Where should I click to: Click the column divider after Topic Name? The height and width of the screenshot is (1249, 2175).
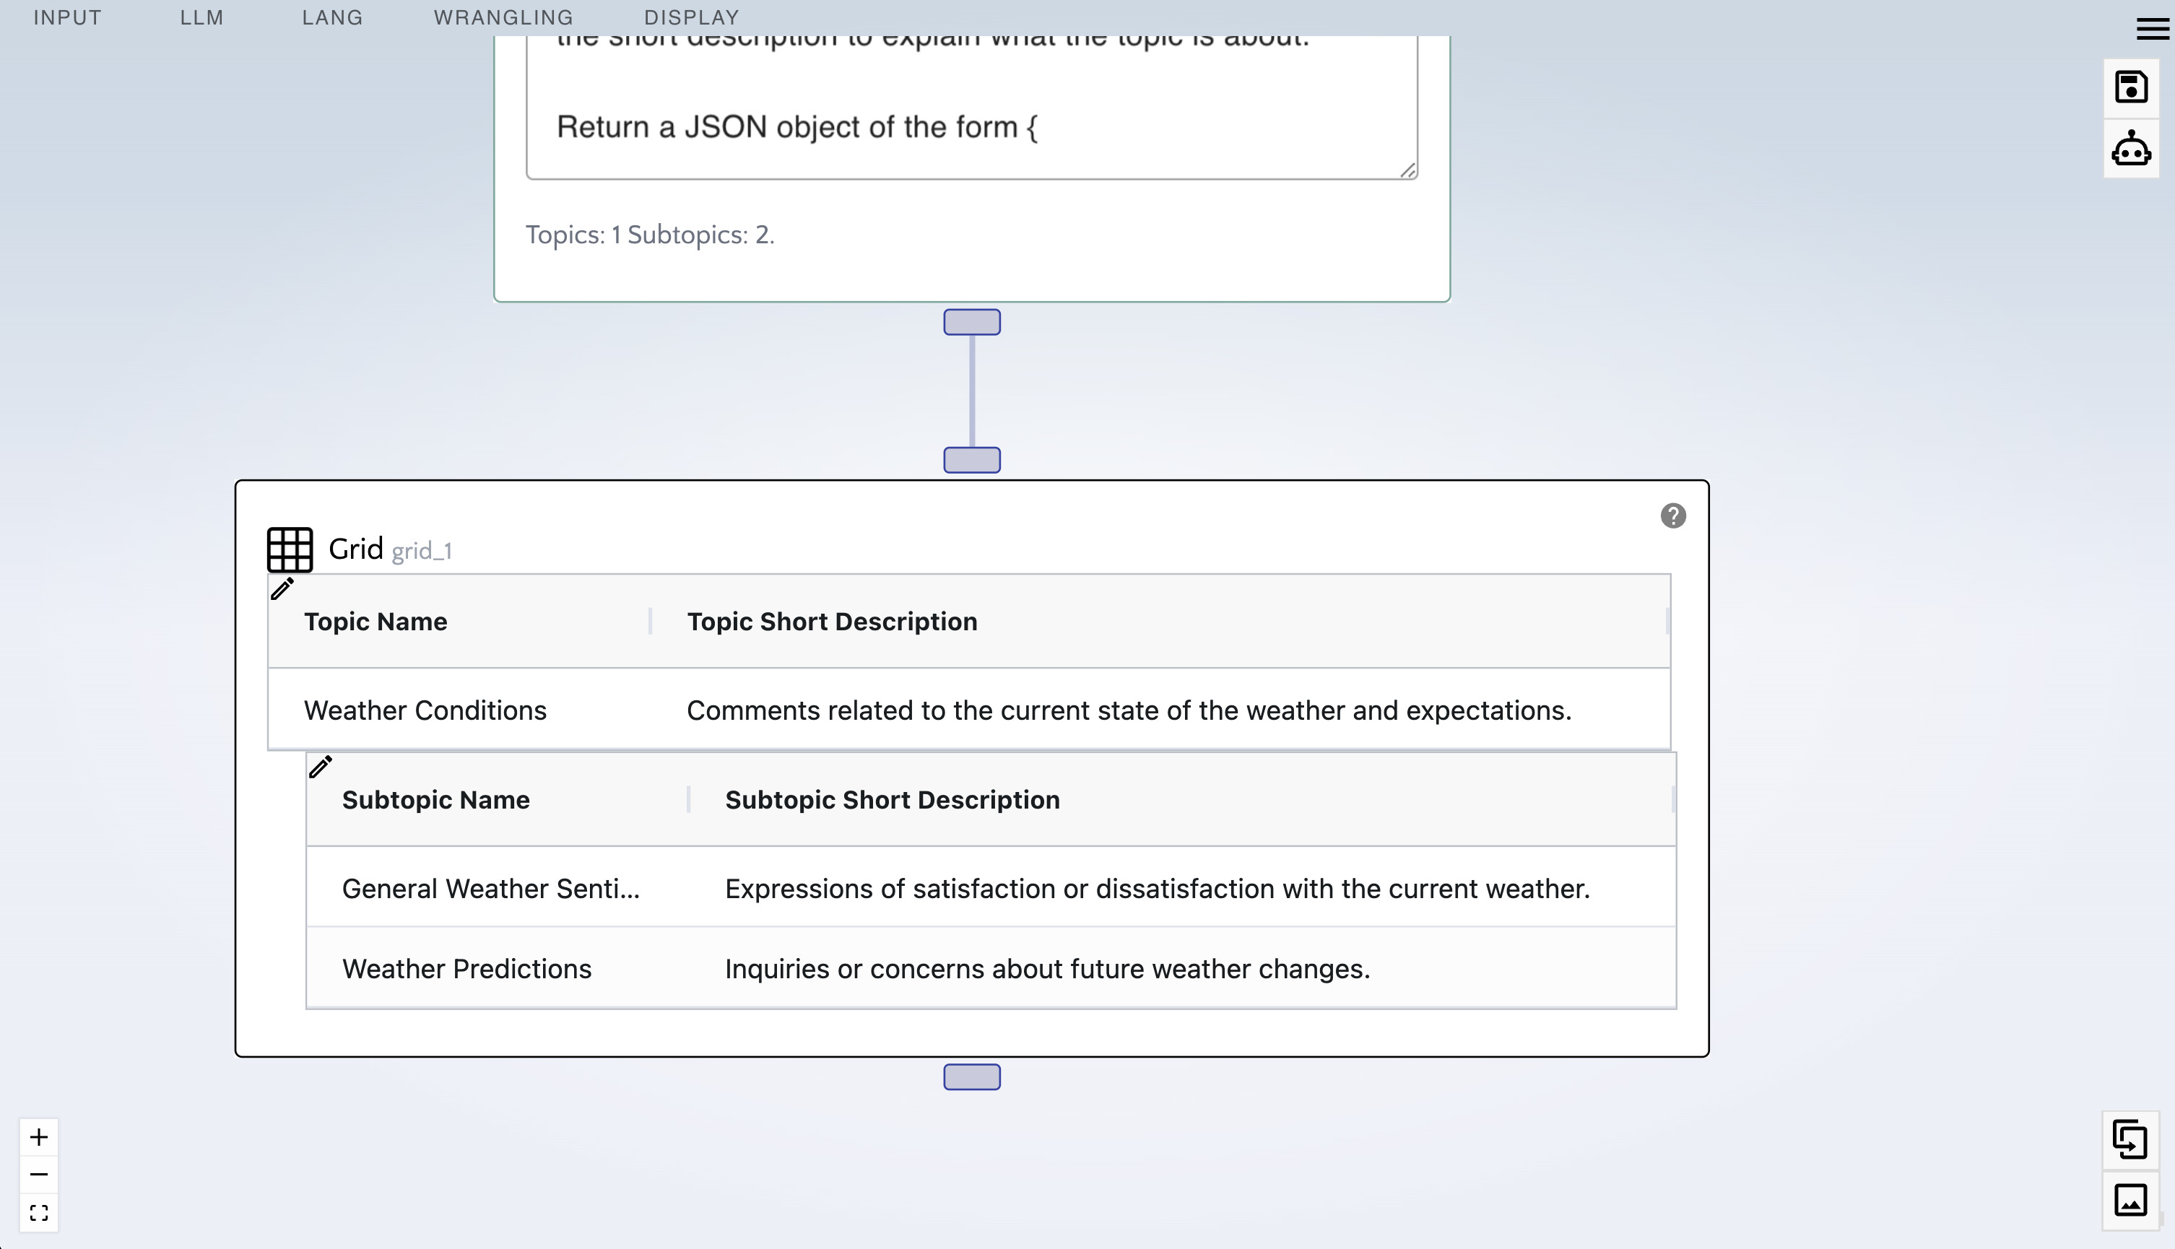651,621
